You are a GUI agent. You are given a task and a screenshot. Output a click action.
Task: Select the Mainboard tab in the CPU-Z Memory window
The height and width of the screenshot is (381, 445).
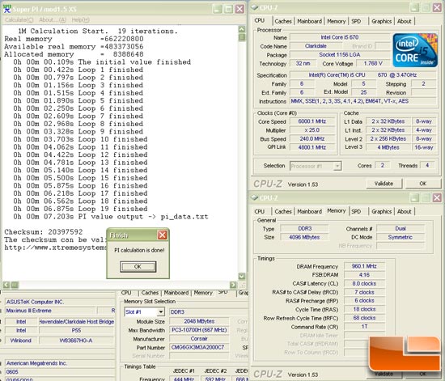point(309,212)
